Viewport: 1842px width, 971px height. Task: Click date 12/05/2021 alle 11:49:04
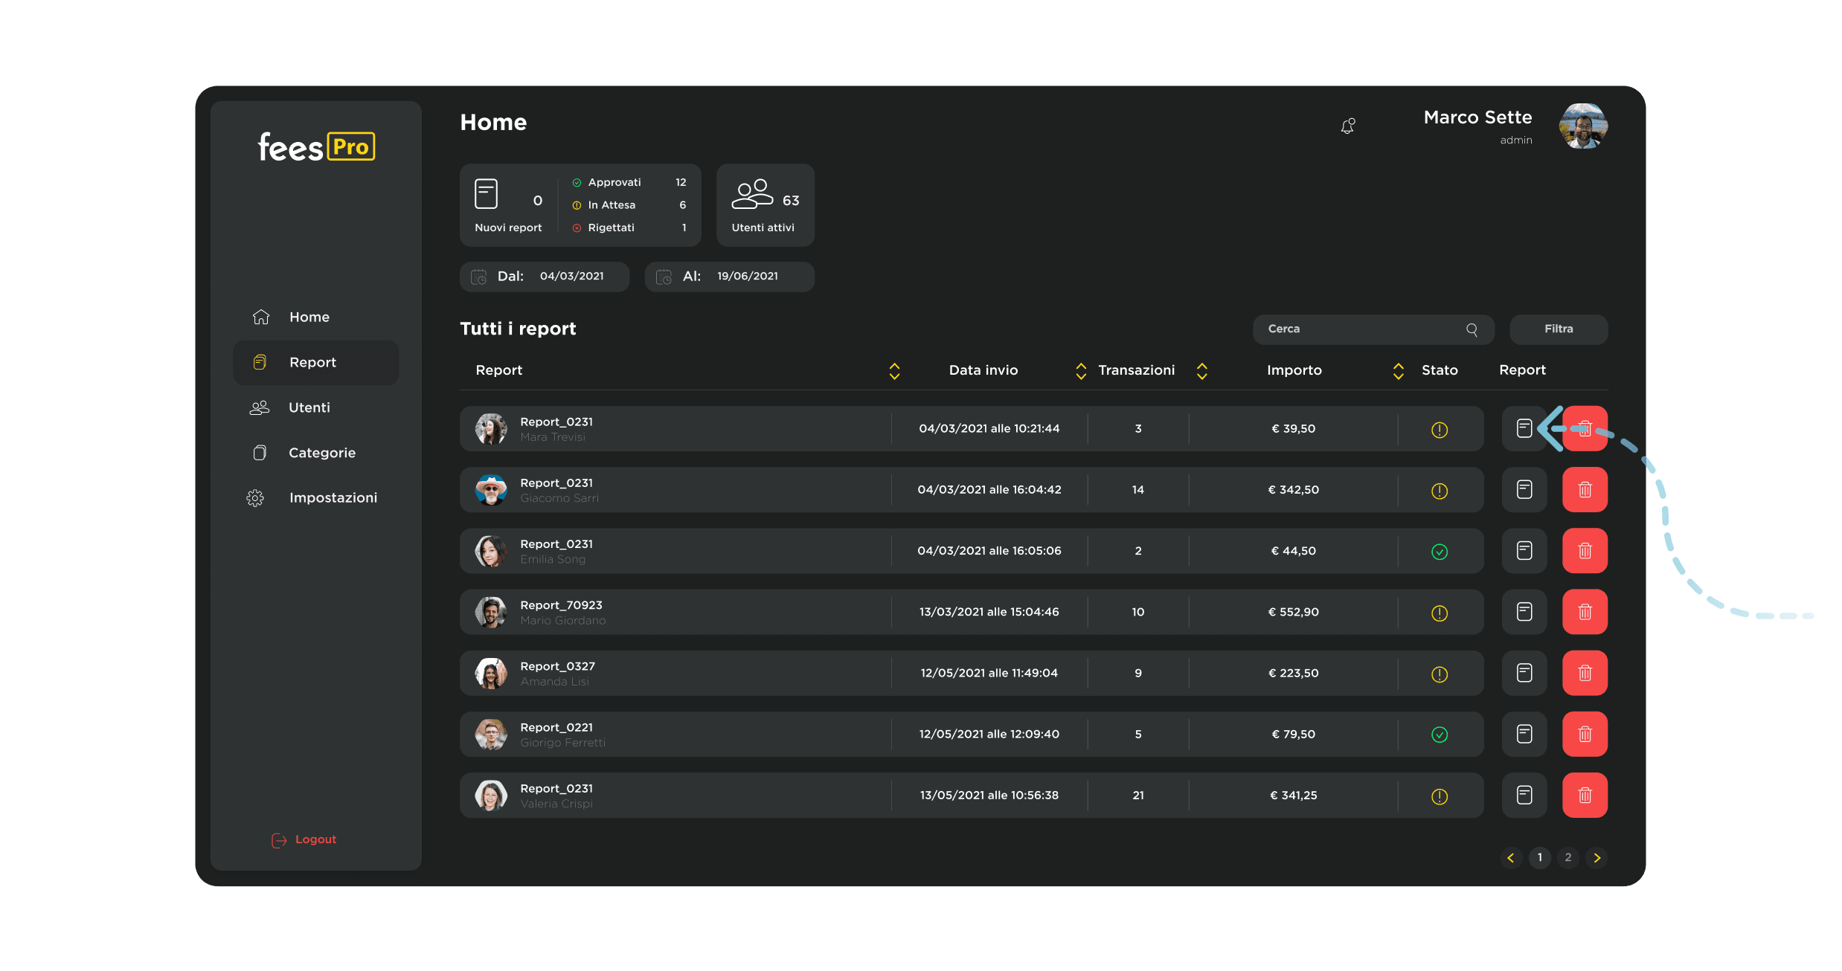tap(989, 673)
